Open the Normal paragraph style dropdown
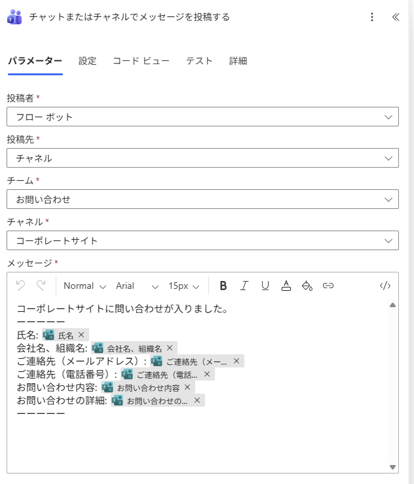This screenshot has height=484, width=414. coord(85,286)
